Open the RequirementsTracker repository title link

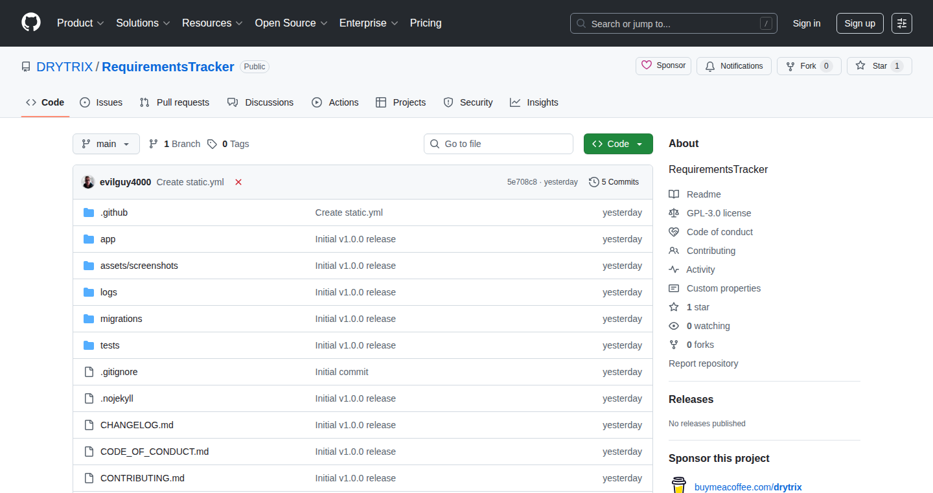(168, 67)
